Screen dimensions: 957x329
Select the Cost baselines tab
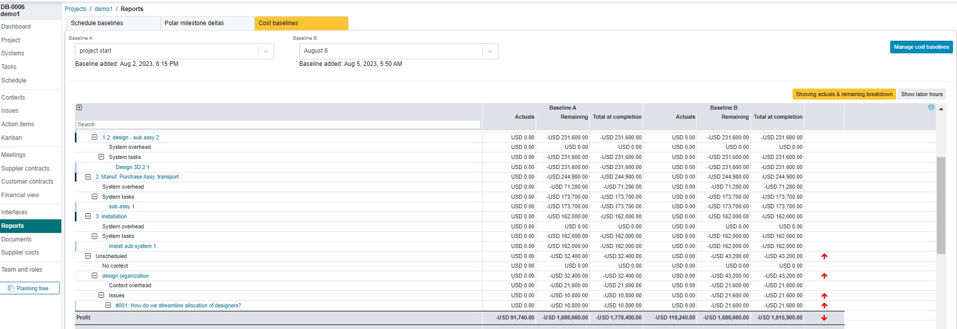[301, 23]
